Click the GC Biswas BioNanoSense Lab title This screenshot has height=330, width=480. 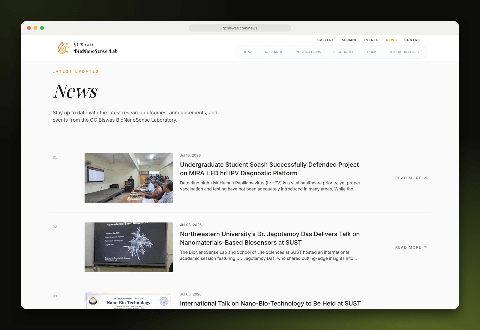point(96,48)
